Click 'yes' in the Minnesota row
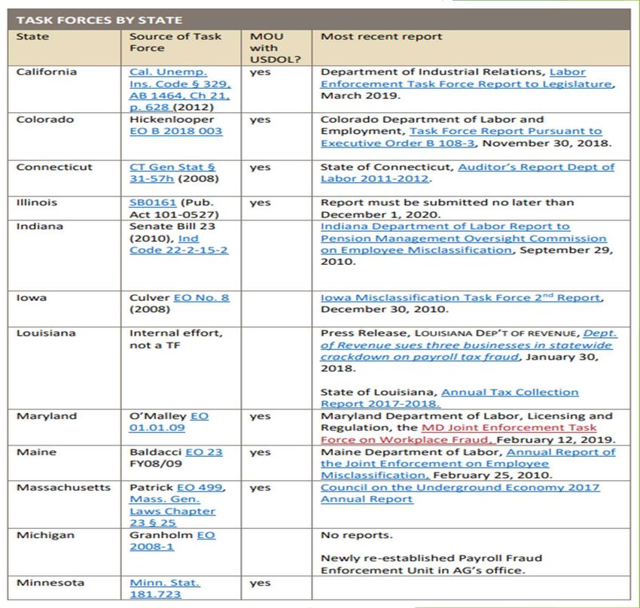Image resolution: width=640 pixels, height=608 pixels. [x=260, y=583]
